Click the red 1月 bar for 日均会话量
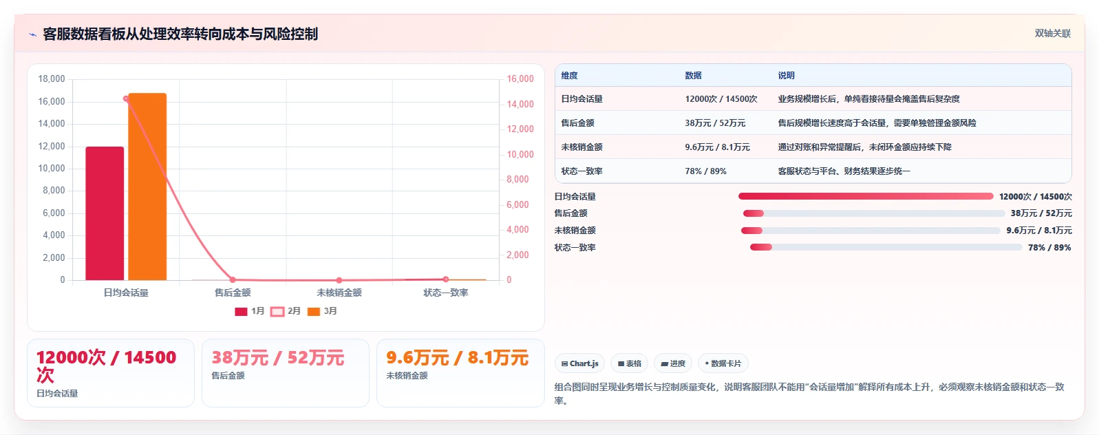Viewport: 1099px width, 435px height. click(x=105, y=213)
